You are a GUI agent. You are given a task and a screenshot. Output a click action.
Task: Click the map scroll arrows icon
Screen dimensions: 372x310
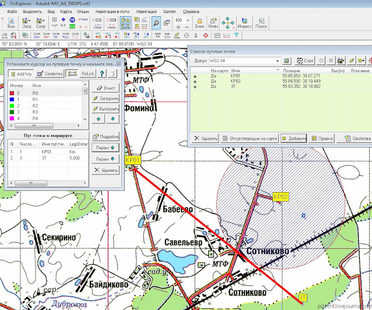pyautogui.click(x=227, y=23)
